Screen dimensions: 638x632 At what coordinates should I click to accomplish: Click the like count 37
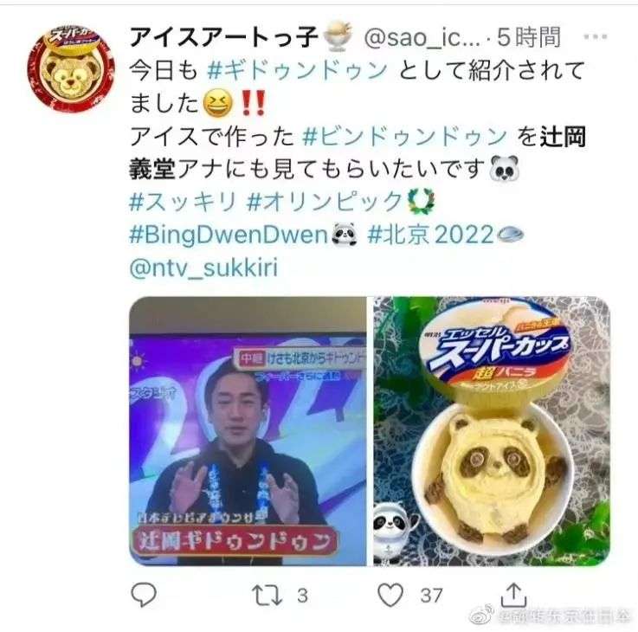[431, 596]
